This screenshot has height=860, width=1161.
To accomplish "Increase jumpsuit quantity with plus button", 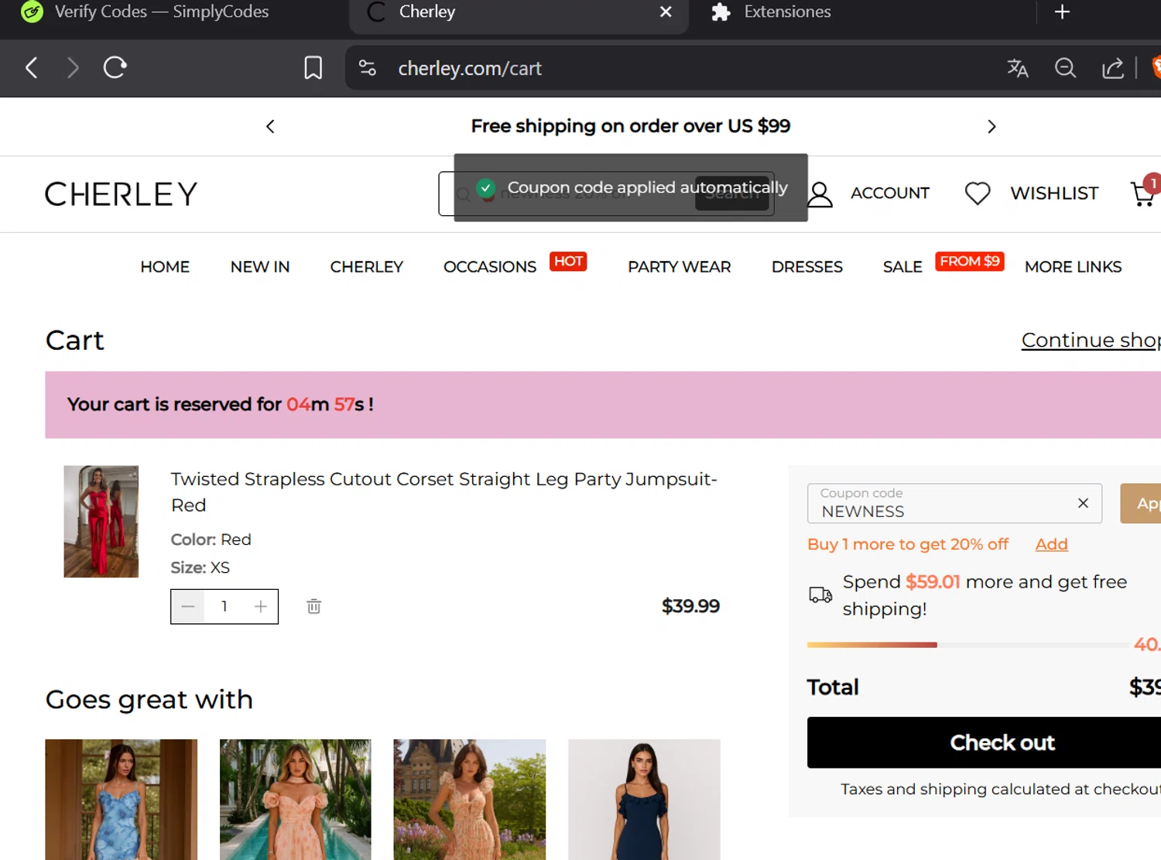I will 261,607.
